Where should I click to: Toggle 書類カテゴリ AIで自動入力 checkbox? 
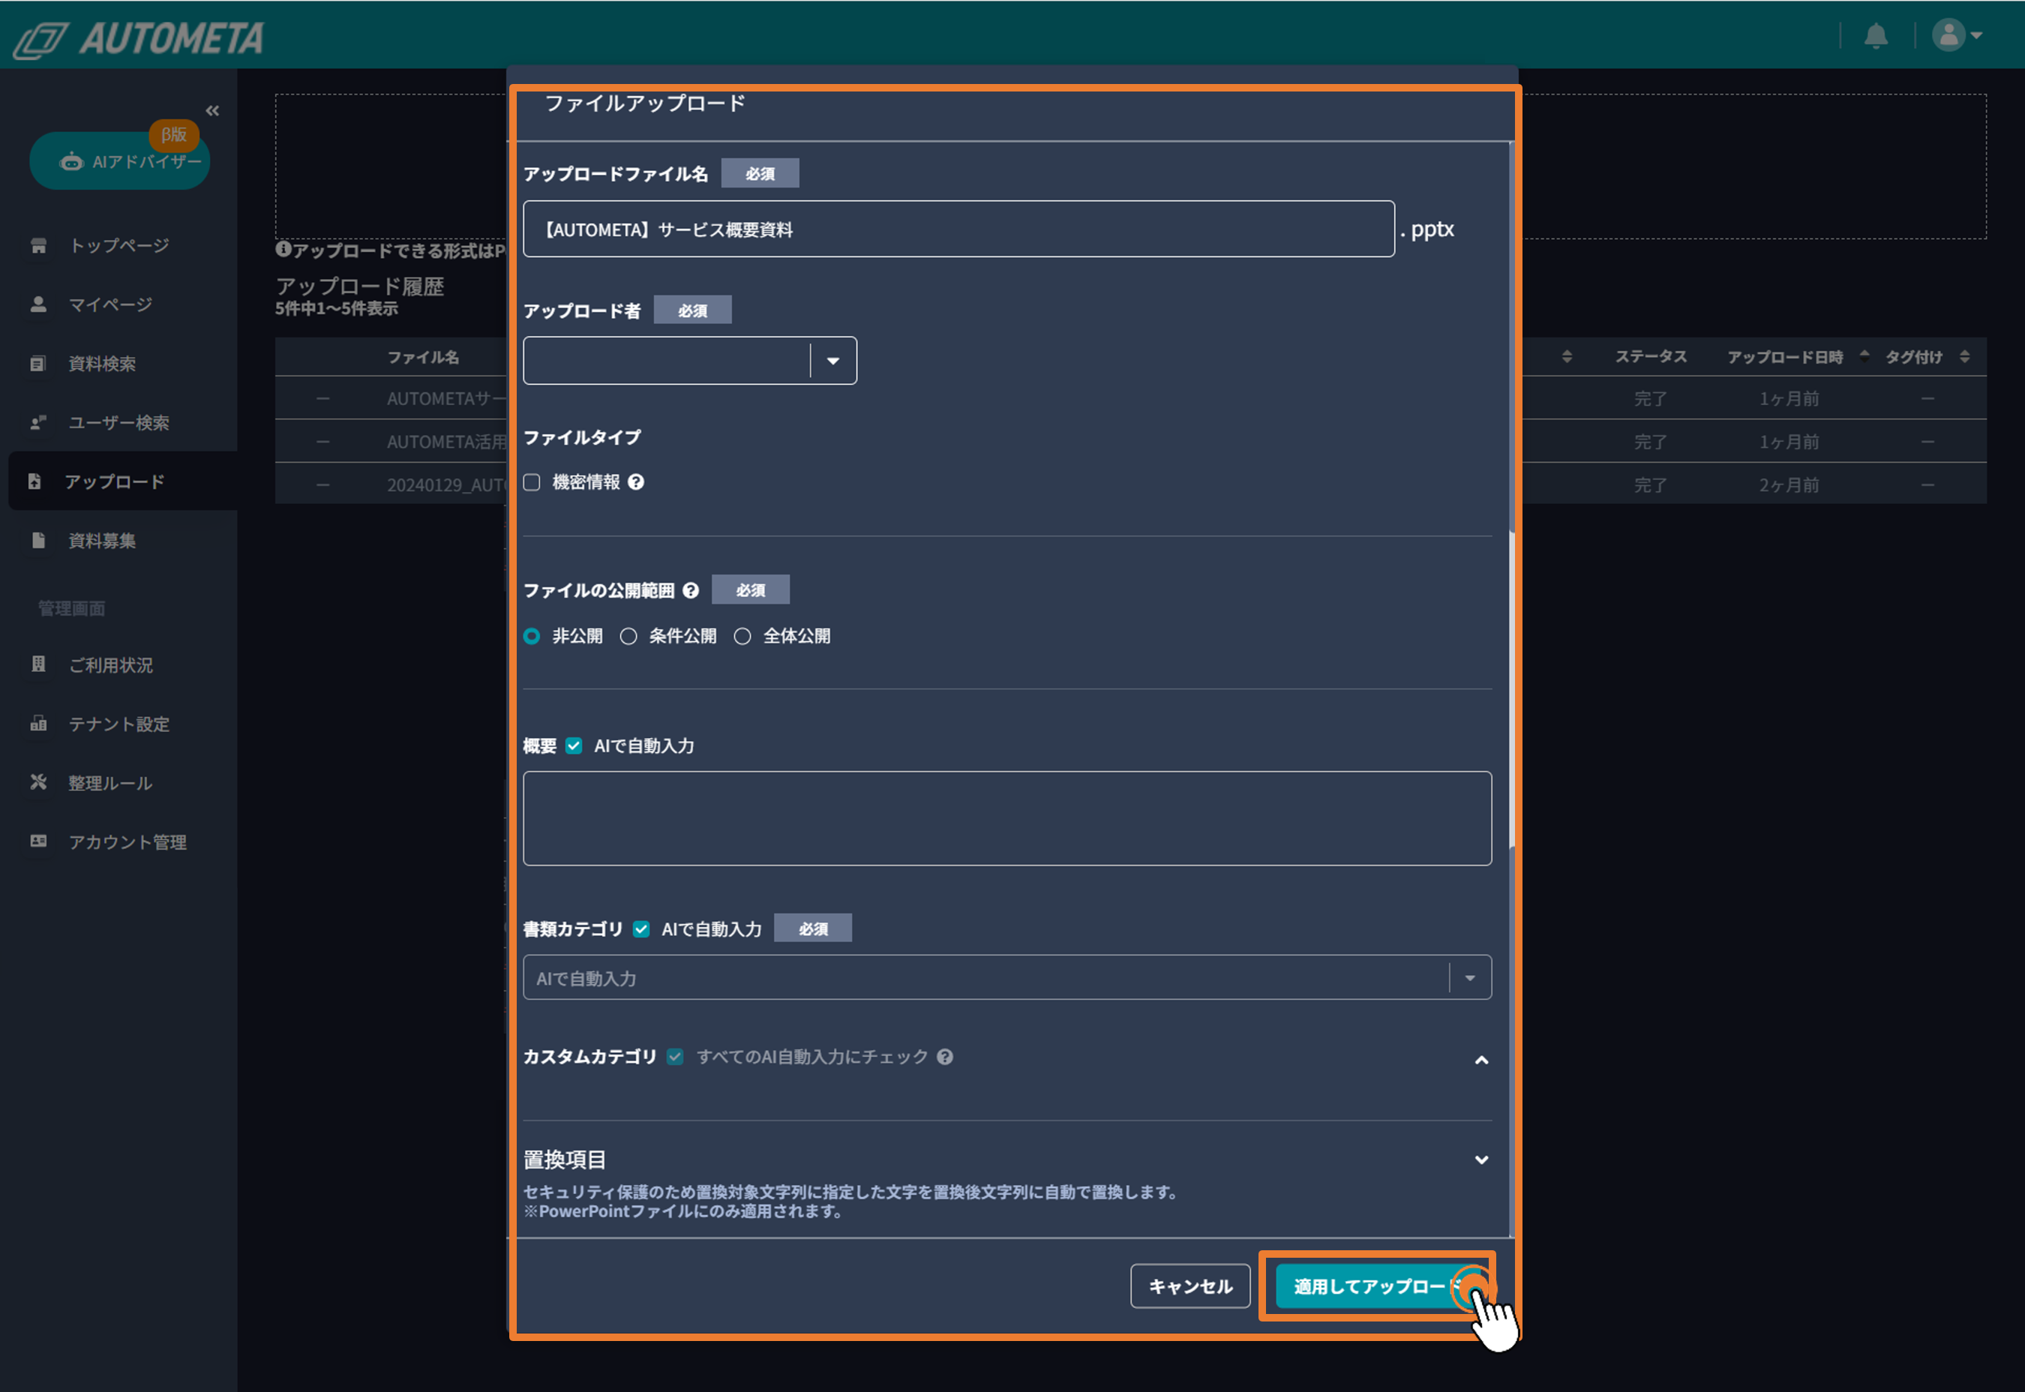[x=642, y=928]
